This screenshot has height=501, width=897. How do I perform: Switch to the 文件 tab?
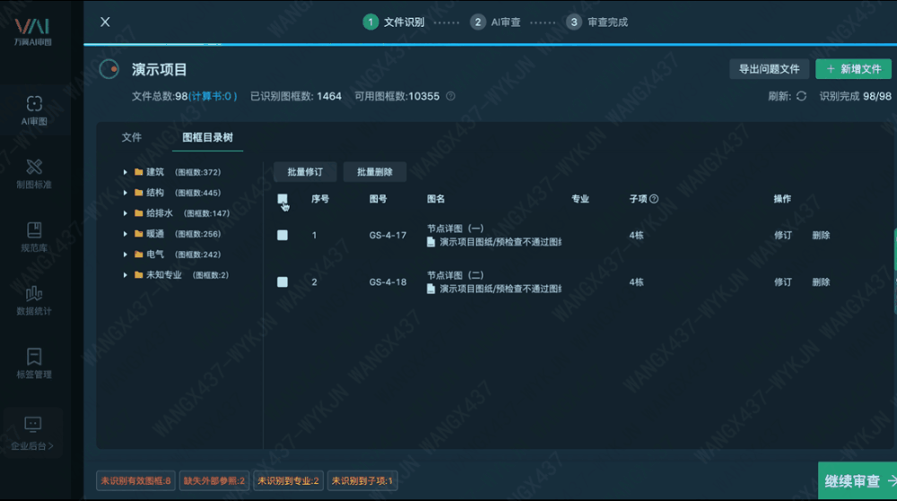pos(132,137)
